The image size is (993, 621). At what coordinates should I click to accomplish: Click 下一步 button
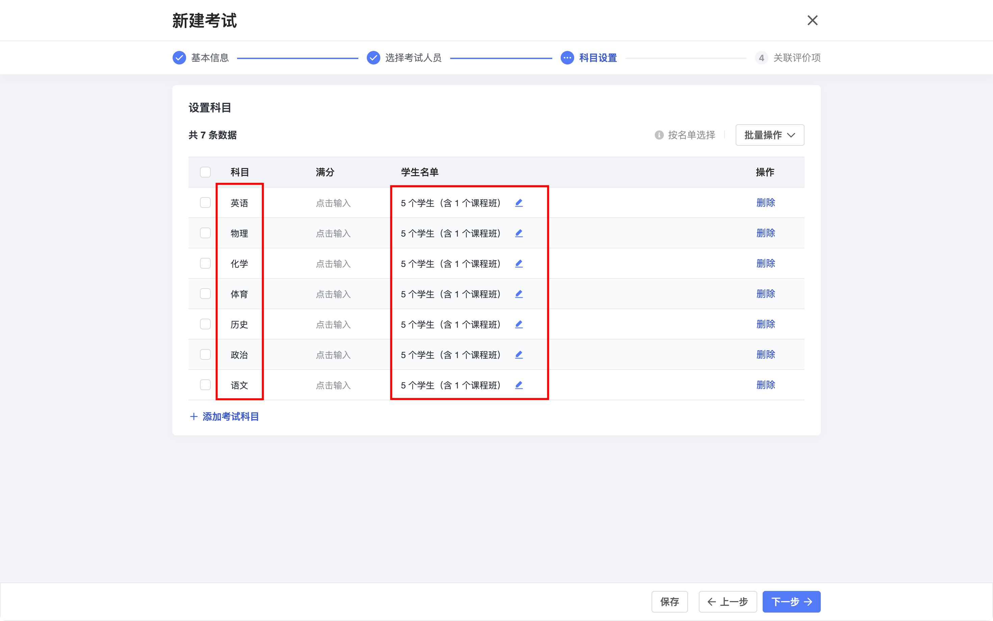point(792,602)
